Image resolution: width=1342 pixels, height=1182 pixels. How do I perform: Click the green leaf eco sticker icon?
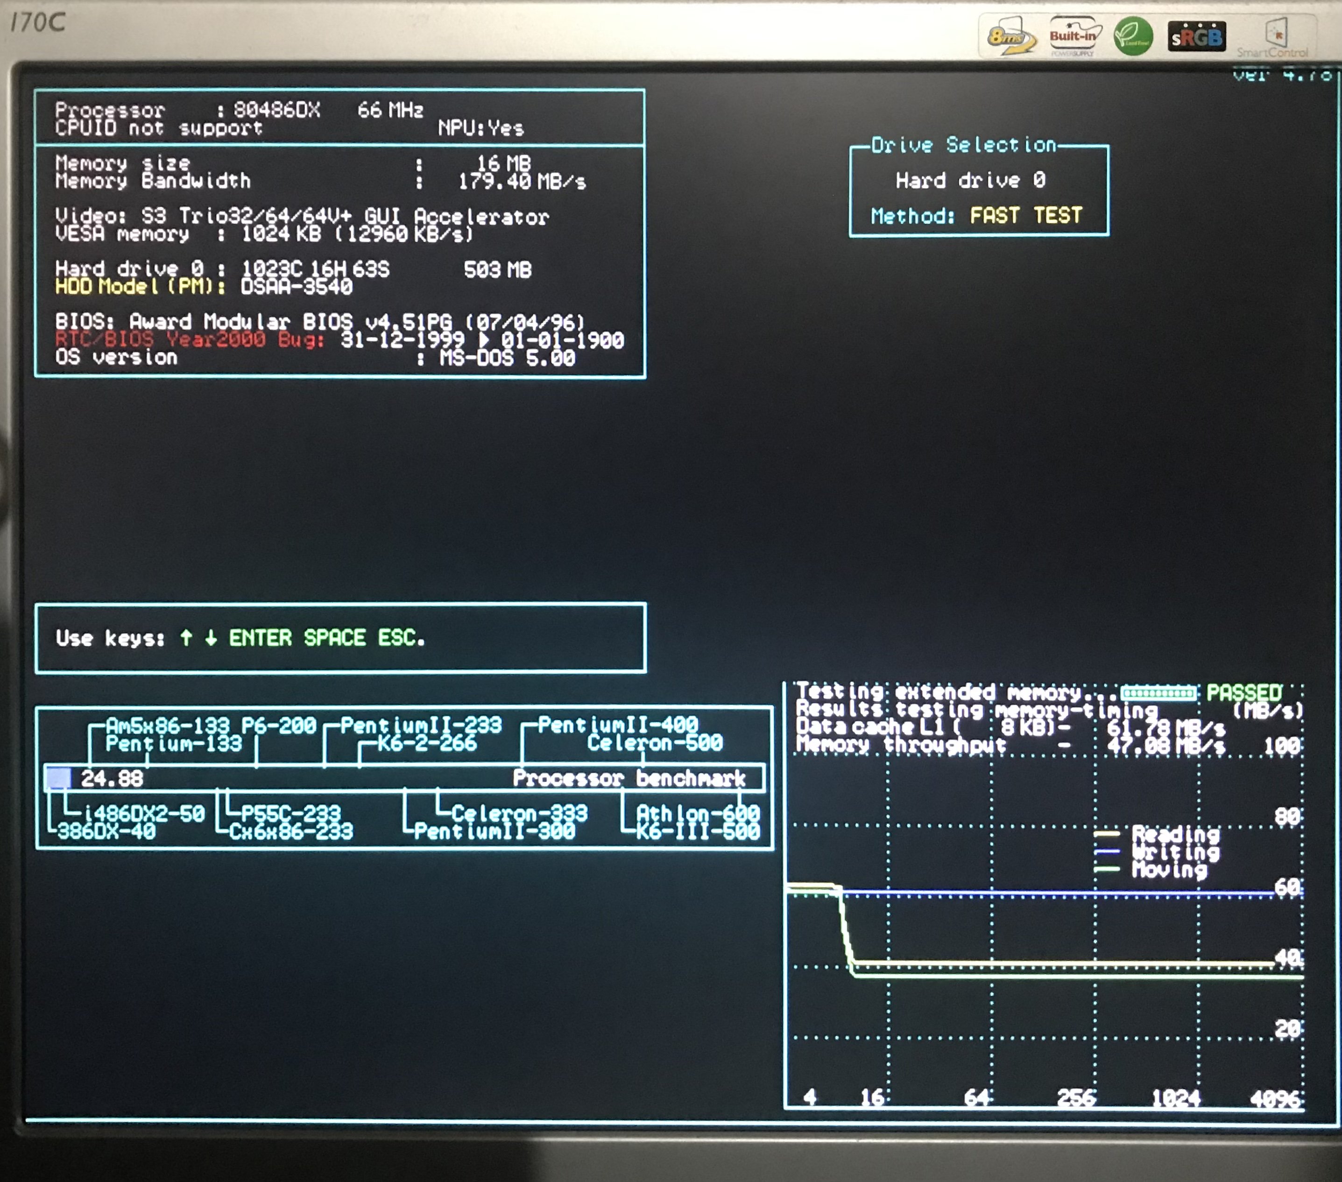coord(1133,36)
